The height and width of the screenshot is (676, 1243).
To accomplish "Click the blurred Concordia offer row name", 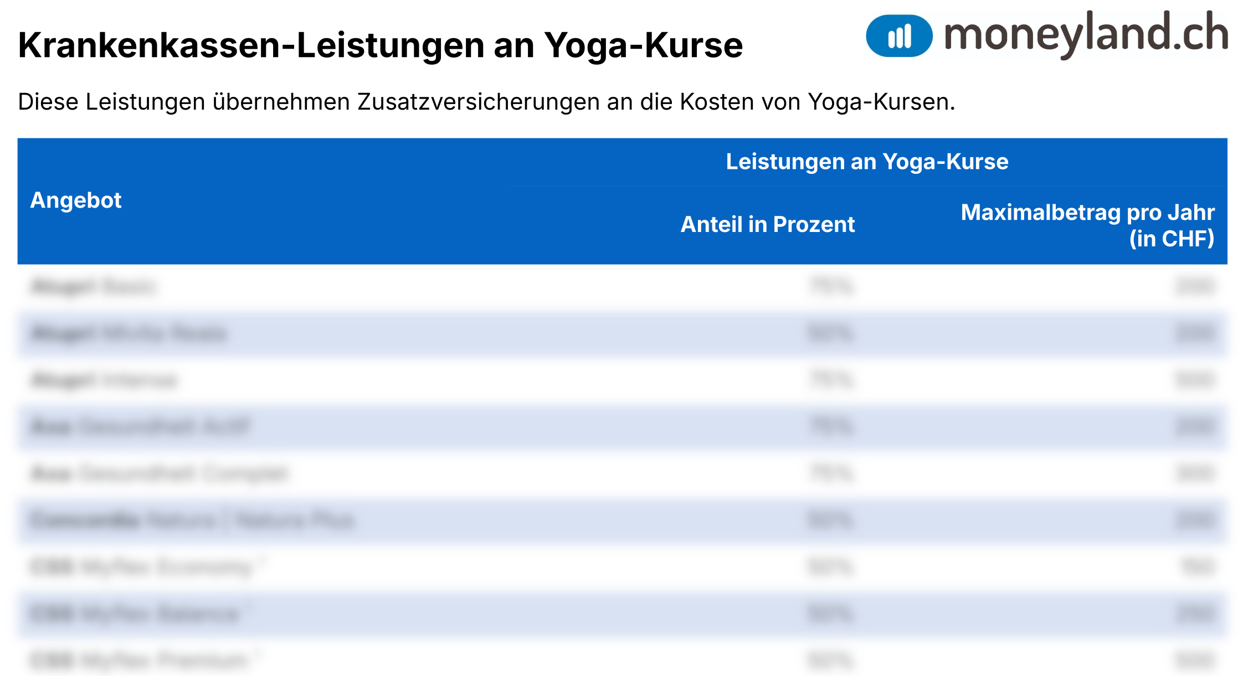I will pos(192,520).
